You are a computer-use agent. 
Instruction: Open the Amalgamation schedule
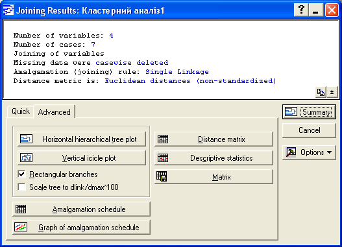point(81,209)
